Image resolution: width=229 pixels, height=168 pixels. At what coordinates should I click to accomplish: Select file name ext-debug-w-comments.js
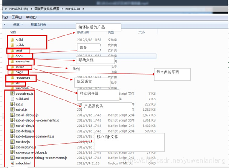click(35, 136)
